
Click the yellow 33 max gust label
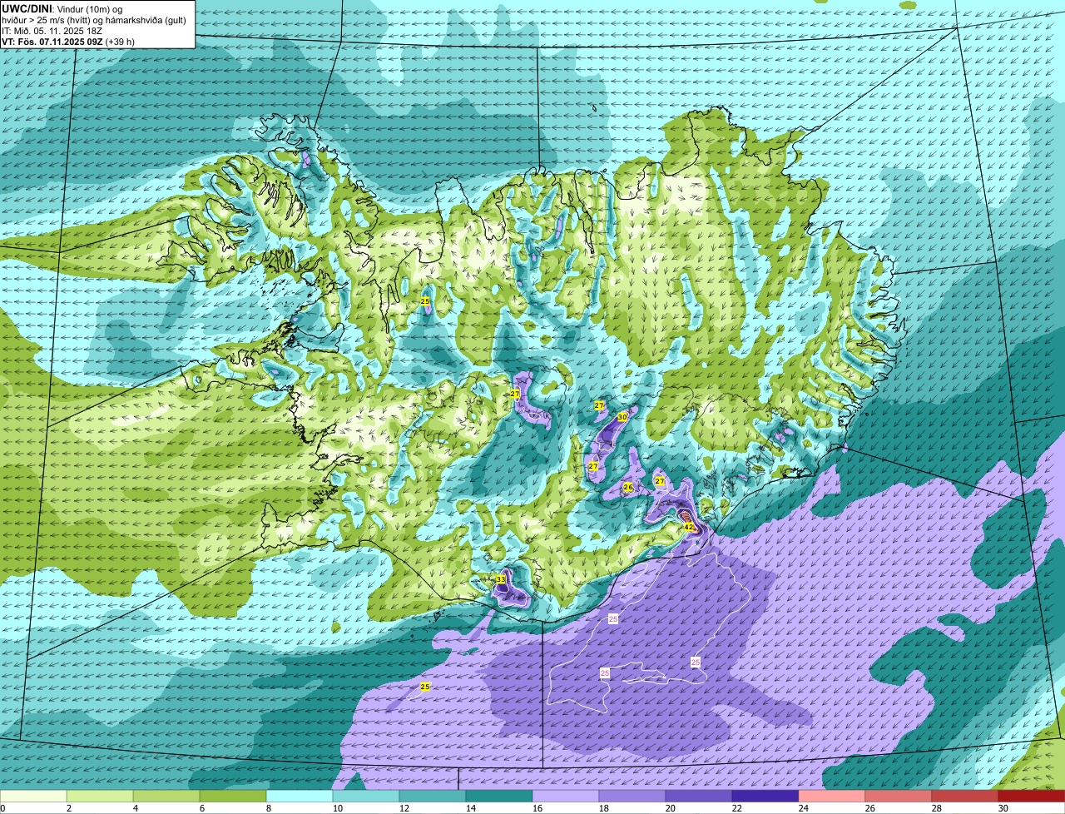500,579
